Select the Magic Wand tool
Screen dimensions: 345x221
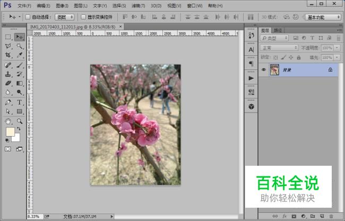(x=20, y=46)
